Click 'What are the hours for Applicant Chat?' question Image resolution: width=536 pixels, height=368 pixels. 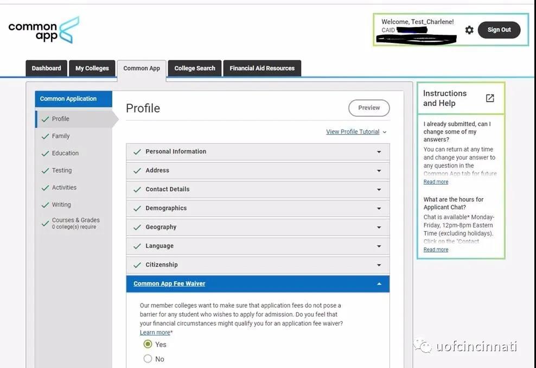tap(454, 203)
